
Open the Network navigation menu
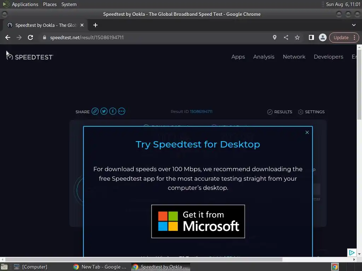(x=294, y=57)
